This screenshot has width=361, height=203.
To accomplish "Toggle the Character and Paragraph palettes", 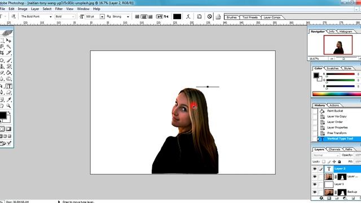I will point(199,16).
